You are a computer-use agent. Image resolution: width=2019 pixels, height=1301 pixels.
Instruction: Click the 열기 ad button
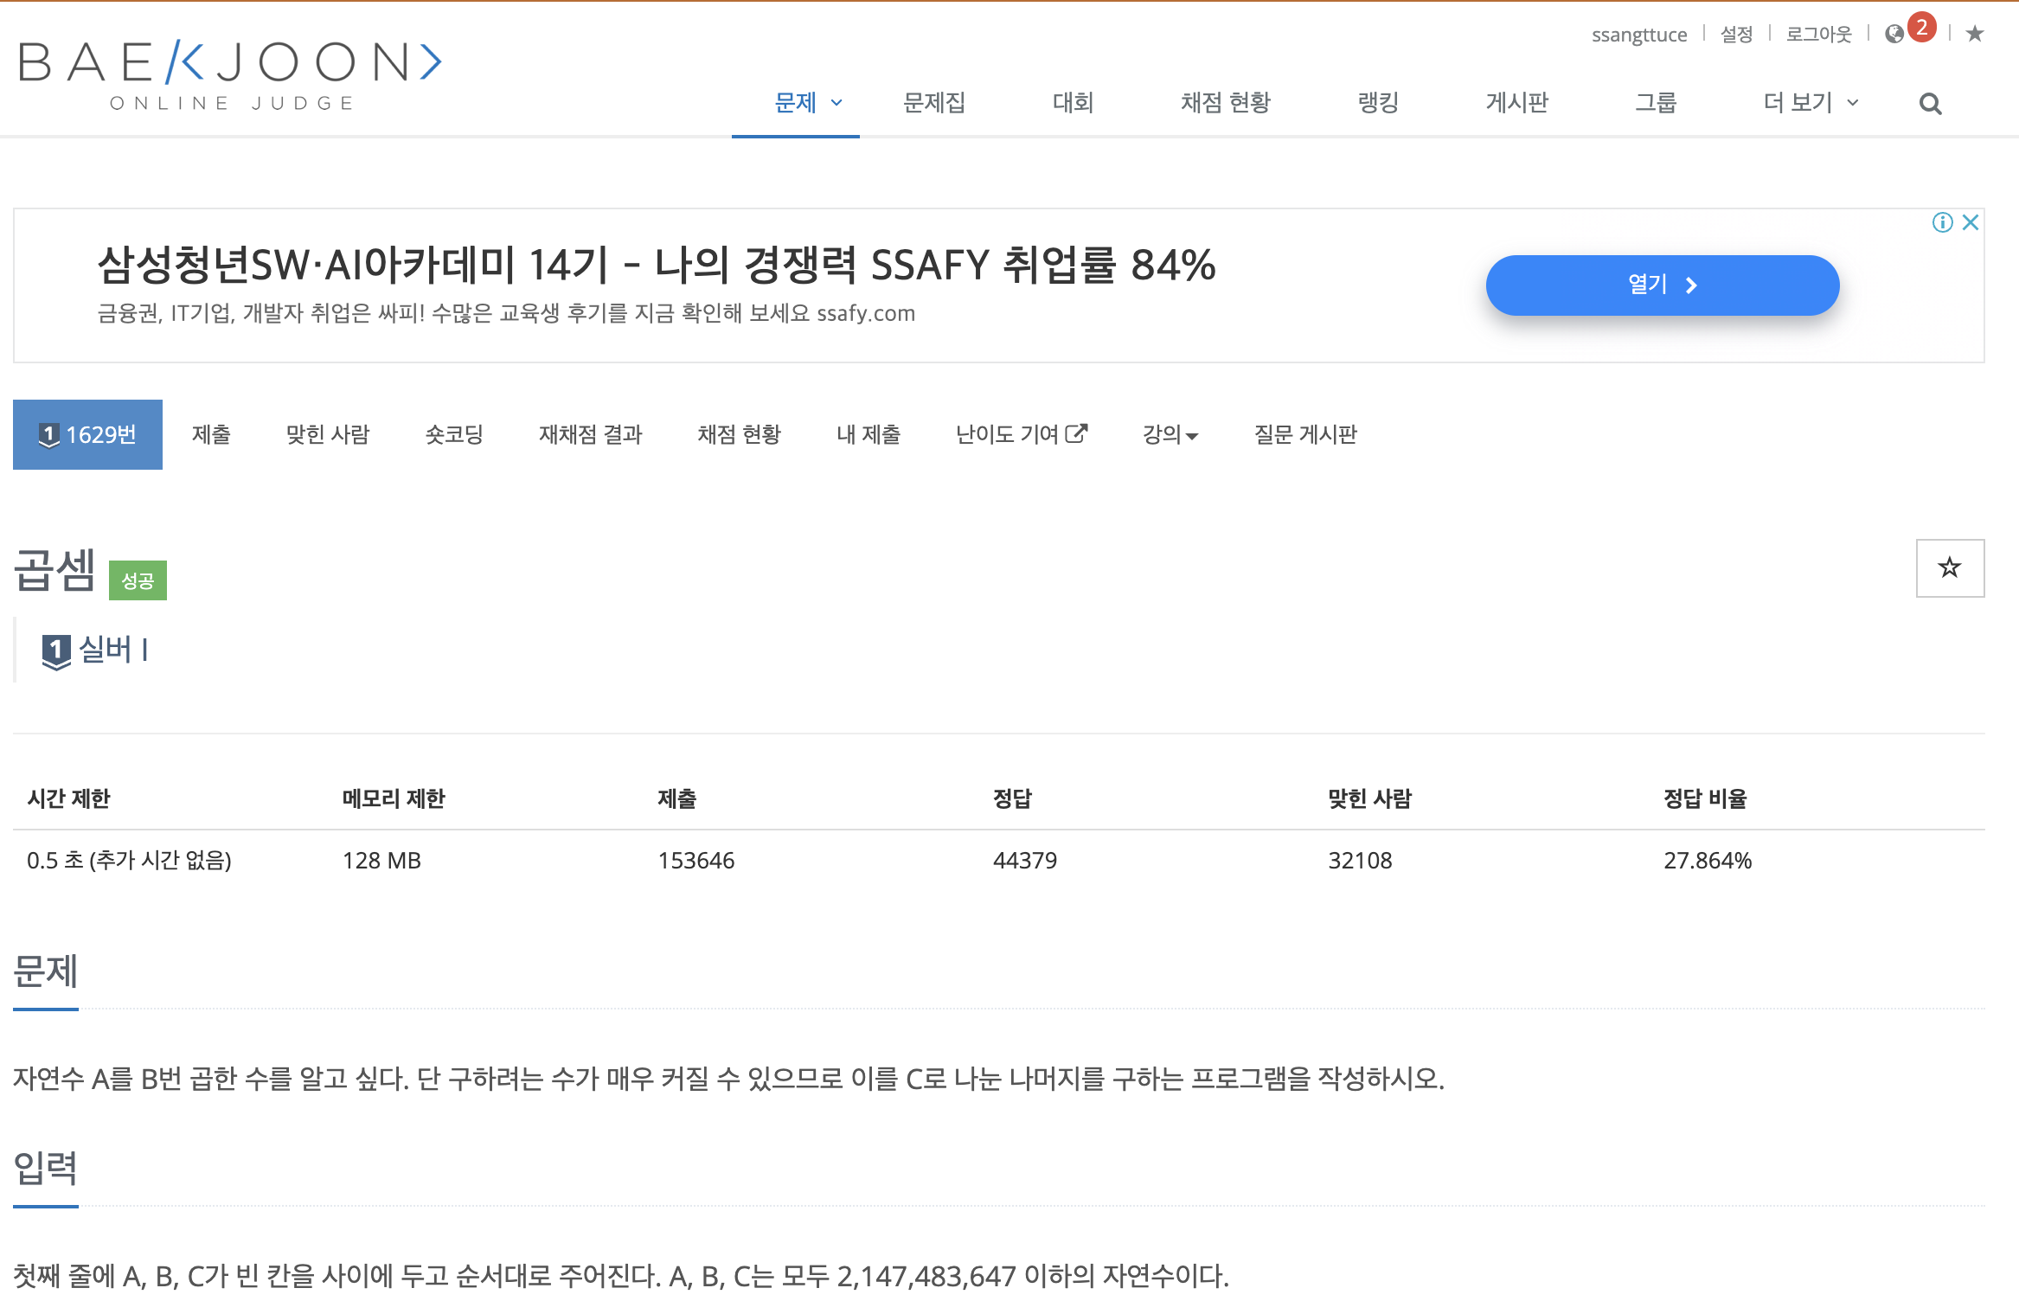click(1662, 285)
